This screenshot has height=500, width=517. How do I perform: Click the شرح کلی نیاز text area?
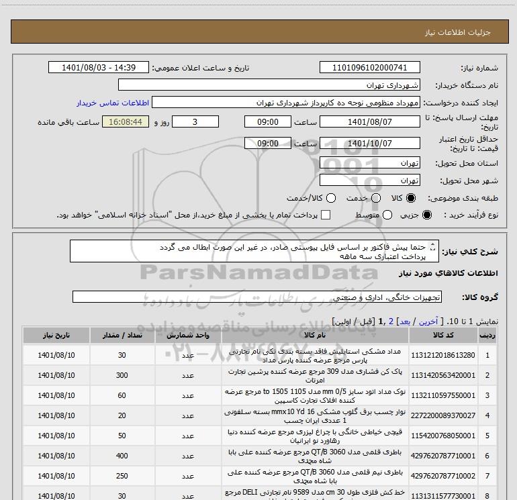click(254, 251)
